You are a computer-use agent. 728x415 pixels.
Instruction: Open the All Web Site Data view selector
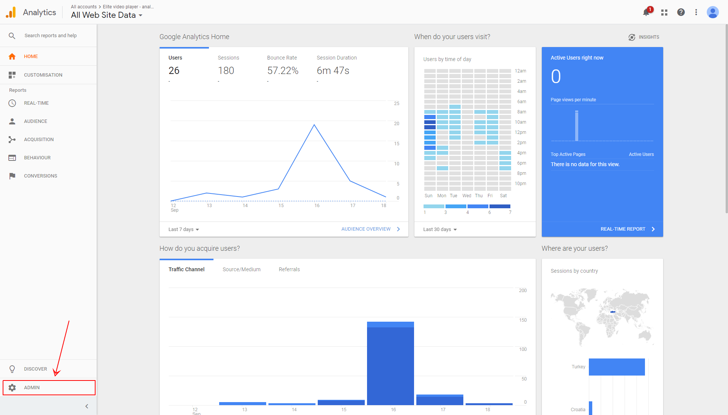(107, 15)
